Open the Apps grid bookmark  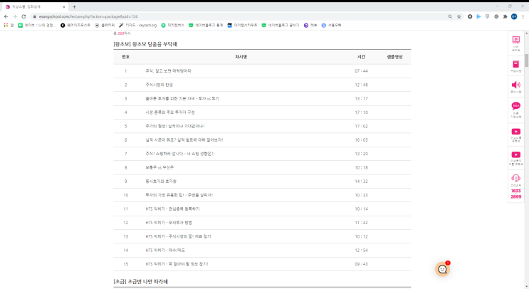(x=9, y=26)
